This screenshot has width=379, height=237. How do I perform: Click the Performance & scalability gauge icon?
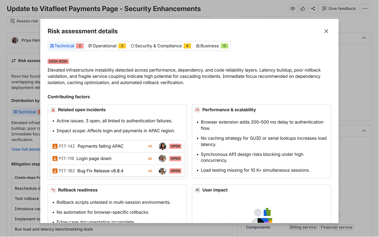197,110
